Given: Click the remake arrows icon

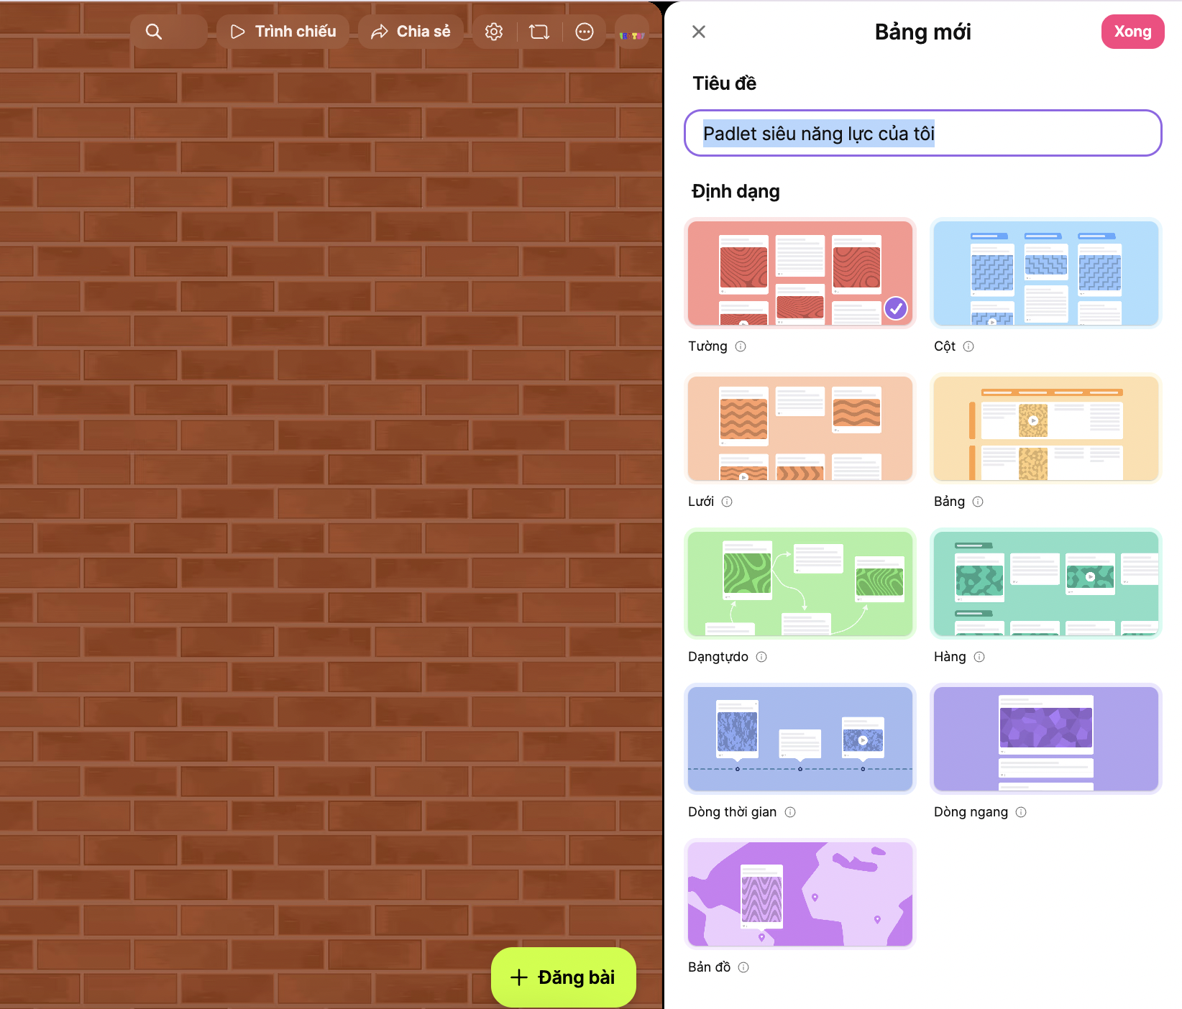Looking at the screenshot, I should [539, 32].
